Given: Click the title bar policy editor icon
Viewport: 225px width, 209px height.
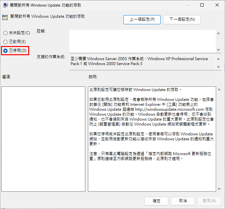Looking at the screenshot, I should (5, 5).
